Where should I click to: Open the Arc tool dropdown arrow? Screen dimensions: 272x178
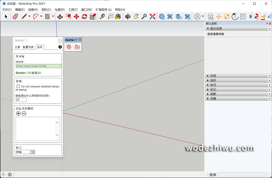tap(41, 16)
